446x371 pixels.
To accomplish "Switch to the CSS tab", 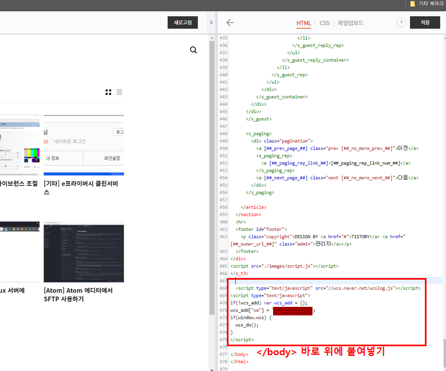I will tap(325, 23).
